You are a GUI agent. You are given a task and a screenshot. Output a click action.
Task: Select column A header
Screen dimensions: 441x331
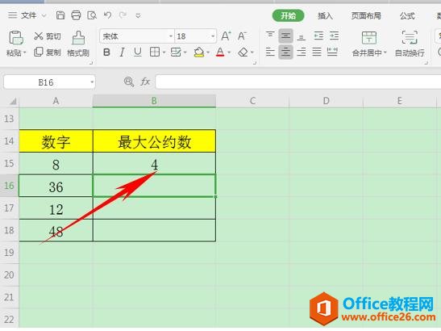point(56,101)
